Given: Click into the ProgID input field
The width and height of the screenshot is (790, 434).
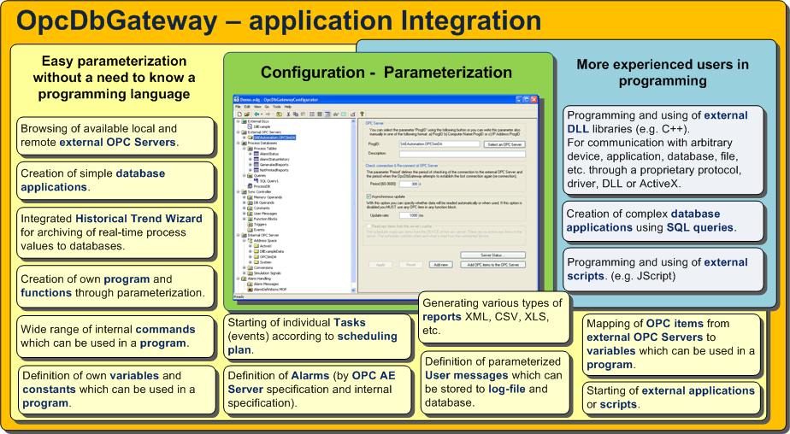Looking at the screenshot, I should 439,144.
